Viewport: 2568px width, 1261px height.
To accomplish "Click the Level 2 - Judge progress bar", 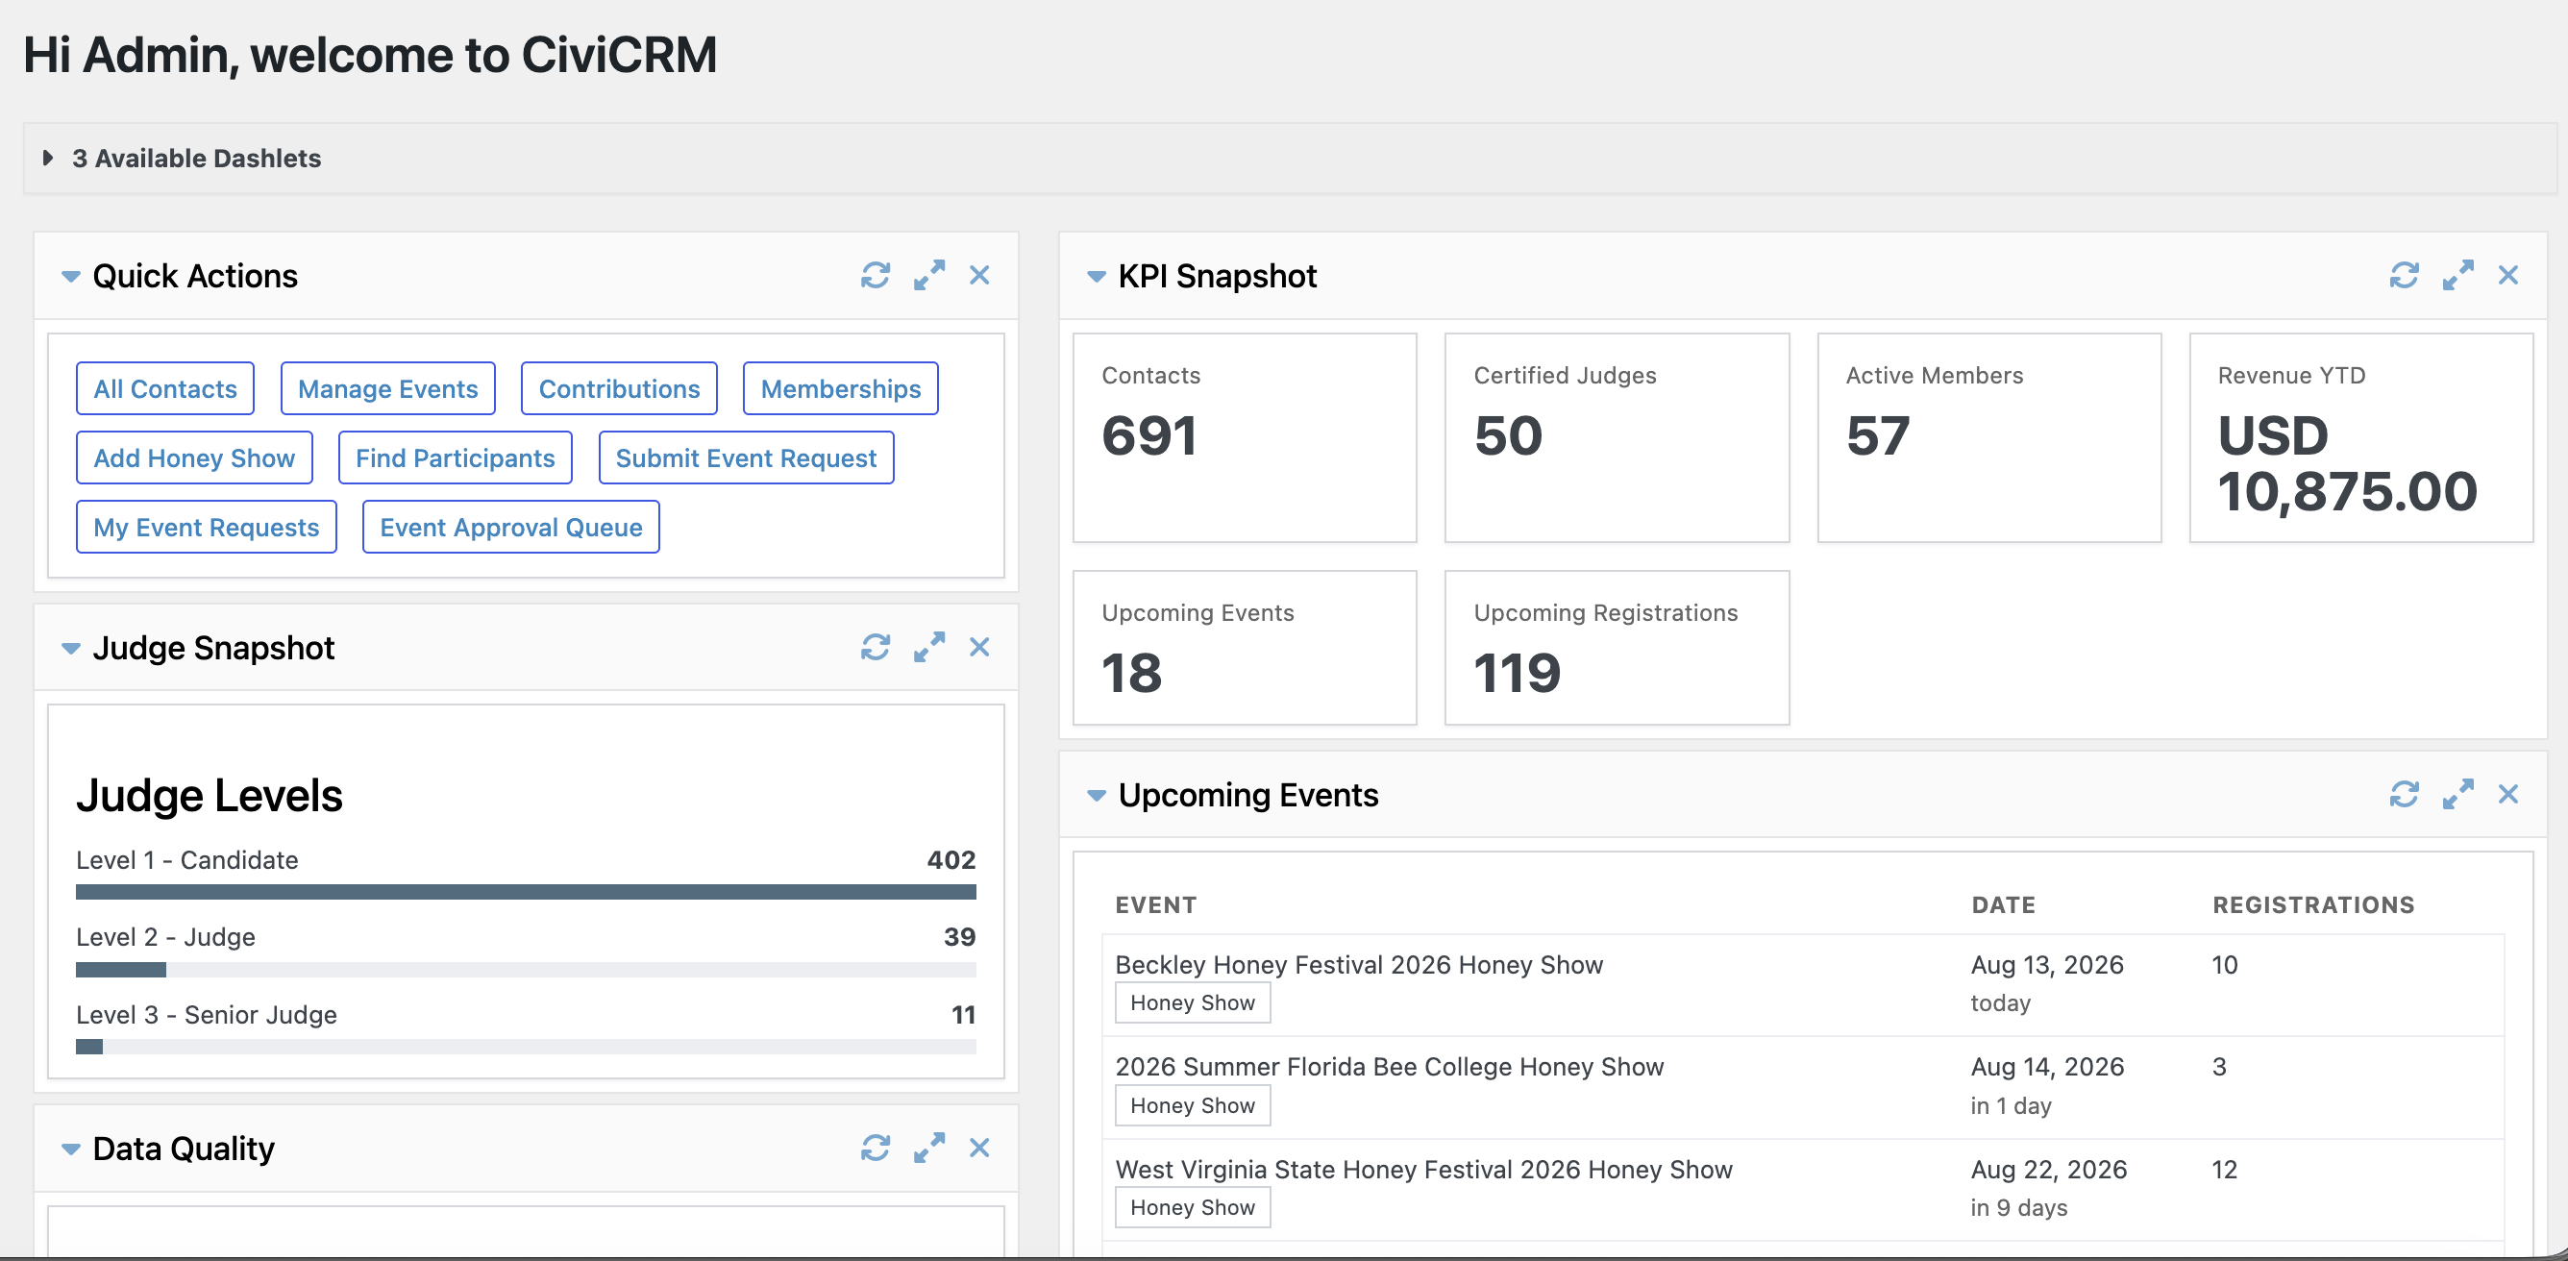I will point(527,970).
